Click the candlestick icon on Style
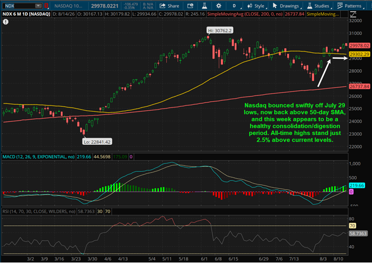 click(x=250, y=6)
